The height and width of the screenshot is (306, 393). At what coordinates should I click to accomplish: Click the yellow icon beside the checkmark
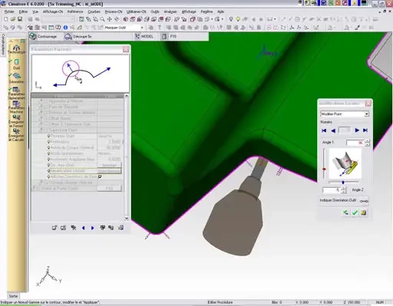tap(363, 212)
